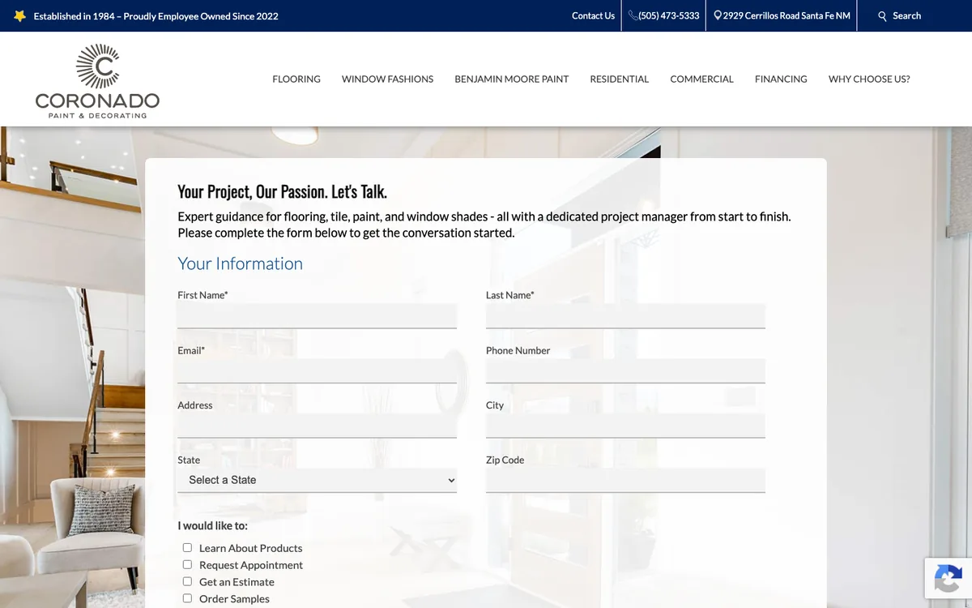
Task: Expand the Select a State dropdown
Action: 317,480
